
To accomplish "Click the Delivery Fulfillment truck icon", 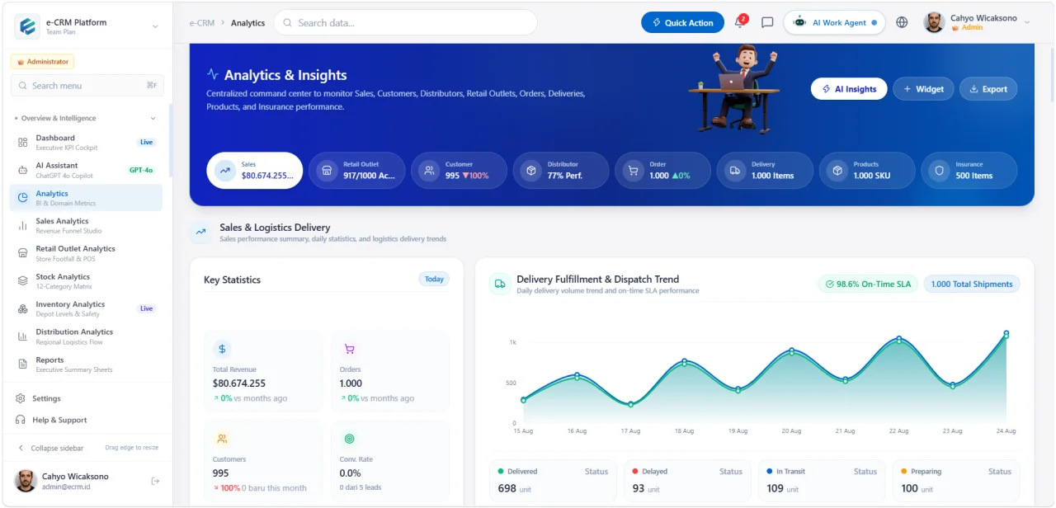I will coord(500,284).
